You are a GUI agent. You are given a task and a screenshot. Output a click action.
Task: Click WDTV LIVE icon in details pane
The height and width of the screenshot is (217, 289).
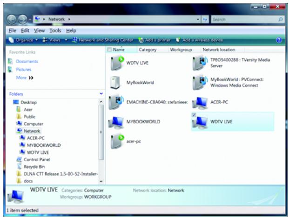[15, 196]
